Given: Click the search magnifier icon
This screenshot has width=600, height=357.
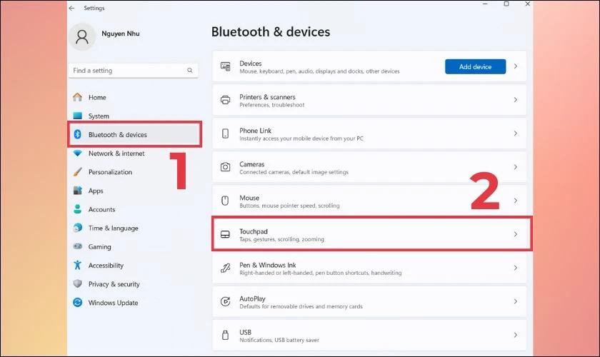Looking at the screenshot, I should pos(190,71).
